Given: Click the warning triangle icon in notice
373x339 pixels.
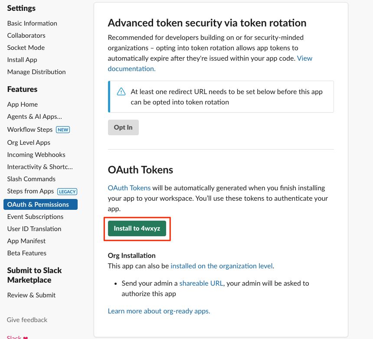Looking at the screenshot, I should tap(121, 91).
